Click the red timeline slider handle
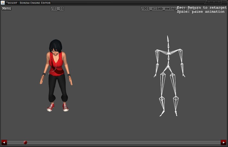 pos(25,142)
